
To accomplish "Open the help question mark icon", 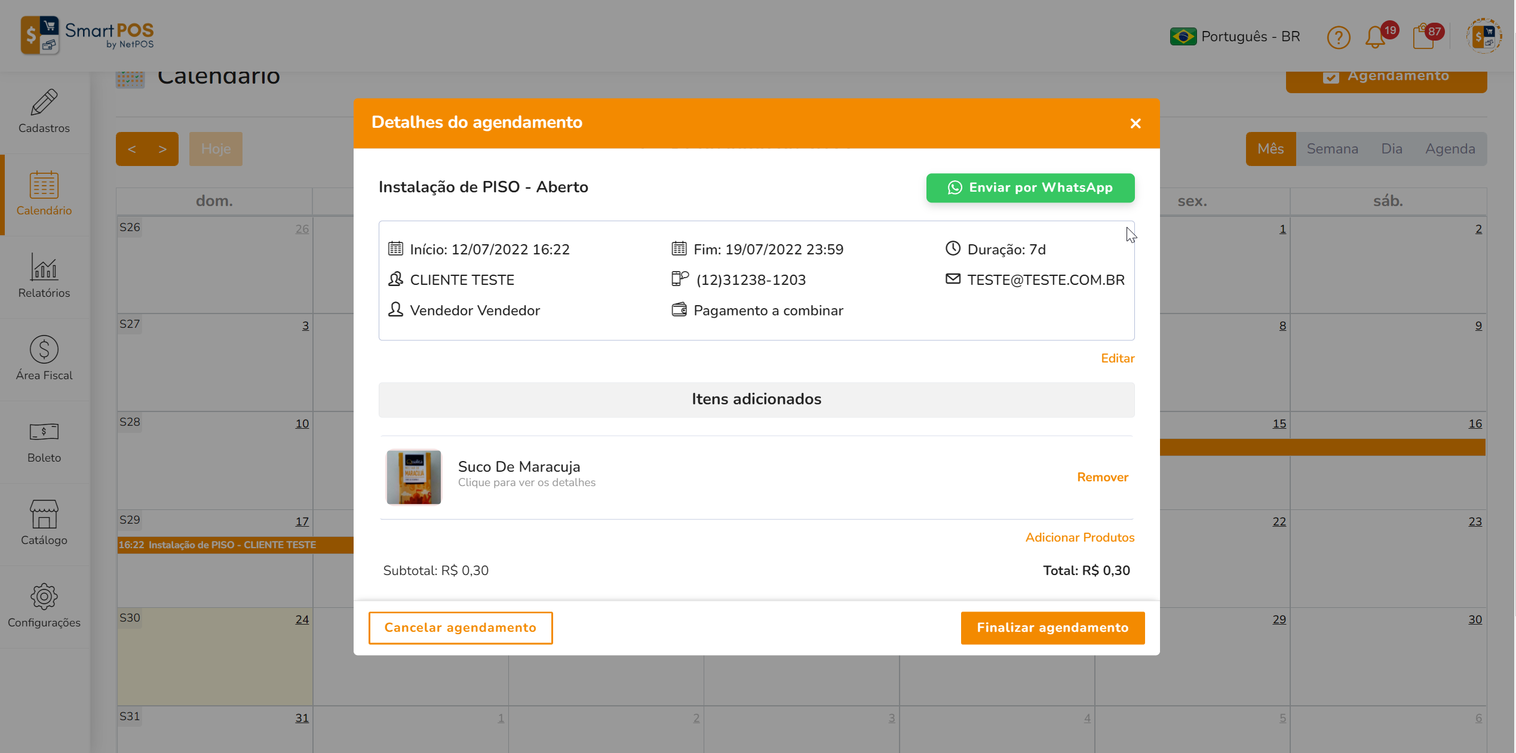I will [x=1339, y=37].
